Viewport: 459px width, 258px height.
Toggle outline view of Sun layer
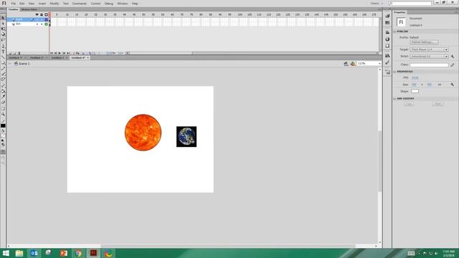click(x=46, y=24)
